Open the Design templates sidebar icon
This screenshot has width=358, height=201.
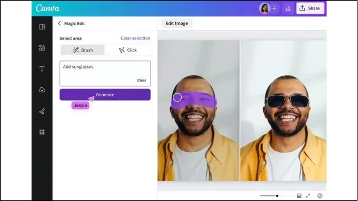[42, 27]
